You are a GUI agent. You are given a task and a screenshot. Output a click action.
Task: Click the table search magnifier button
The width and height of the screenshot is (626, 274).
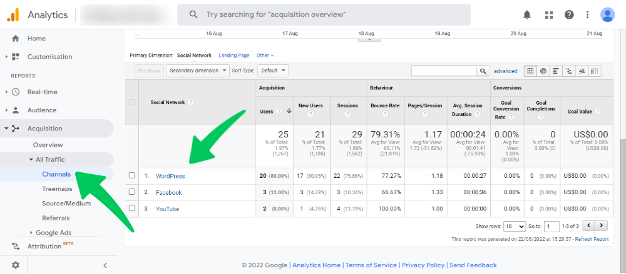[x=483, y=71]
